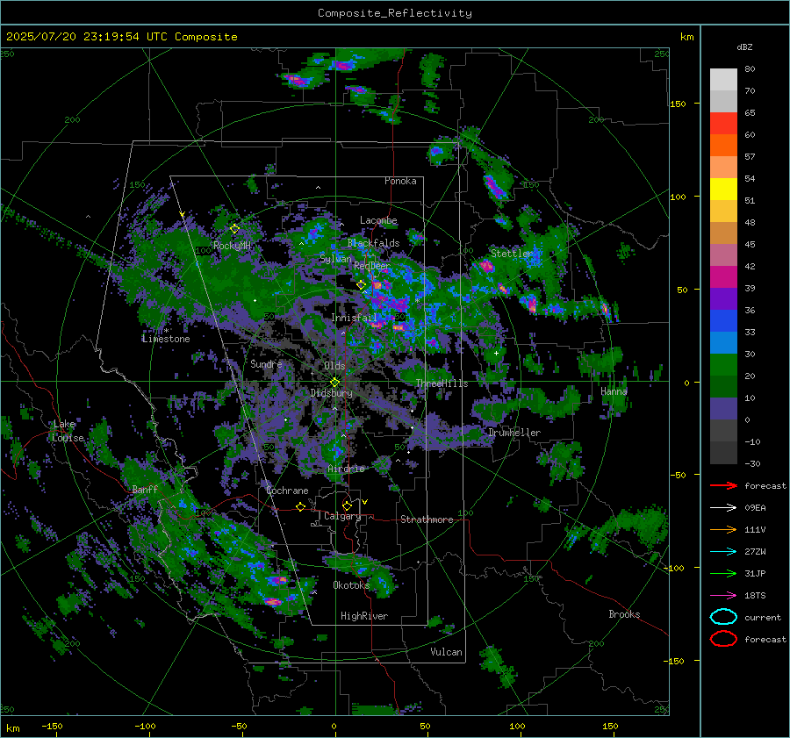Pick the green 31JP arrow legend icon
The image size is (790, 738).
[723, 573]
